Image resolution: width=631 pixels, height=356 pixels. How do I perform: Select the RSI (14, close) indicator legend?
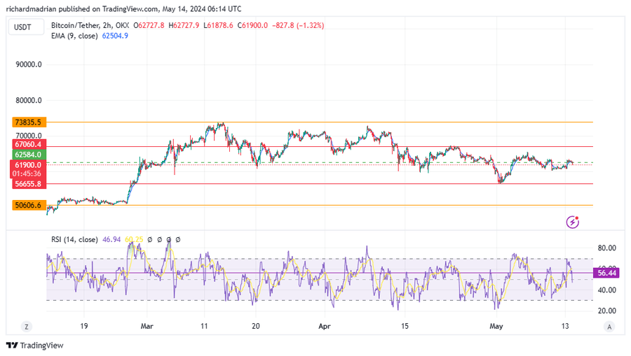click(x=74, y=239)
